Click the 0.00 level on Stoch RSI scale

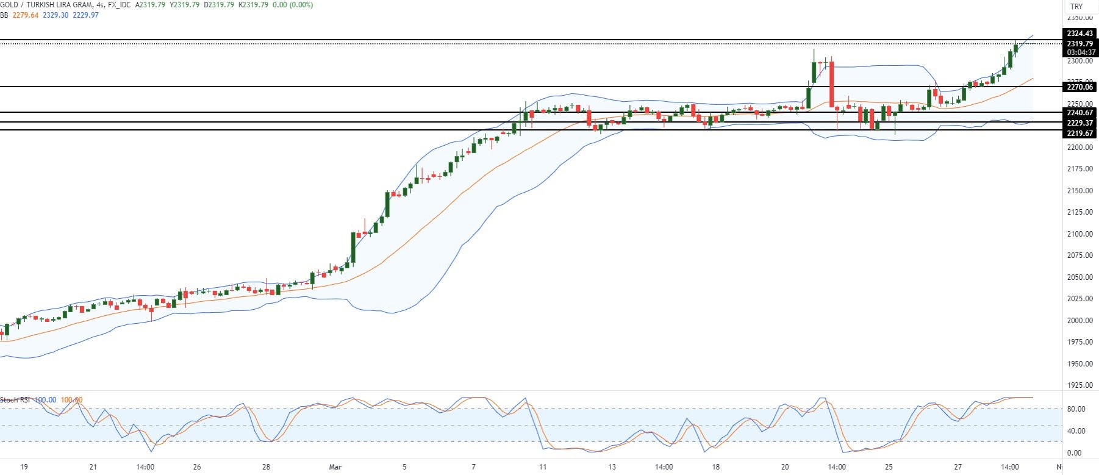[1074, 453]
